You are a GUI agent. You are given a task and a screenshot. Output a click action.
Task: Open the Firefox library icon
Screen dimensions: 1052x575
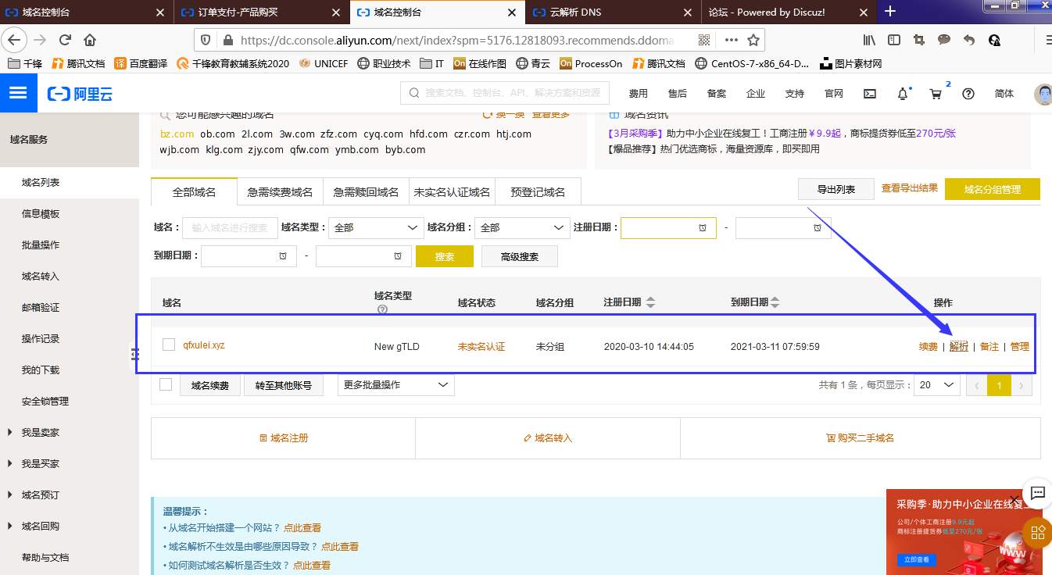pyautogui.click(x=869, y=40)
